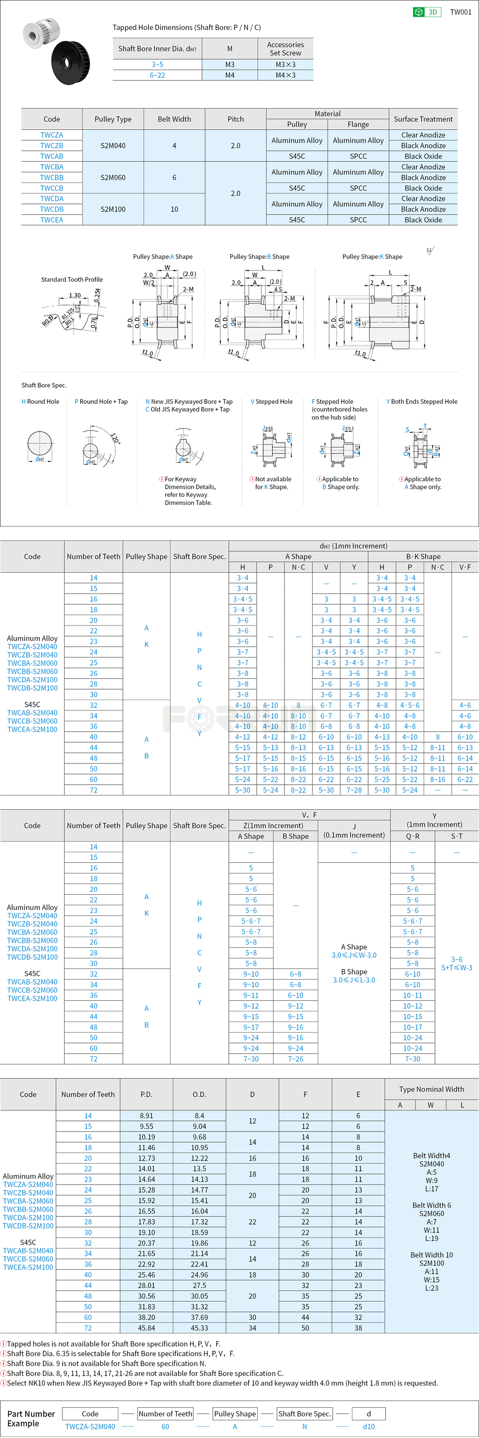Open the TWCAB code link
479x1438 pixels.
click(52, 156)
